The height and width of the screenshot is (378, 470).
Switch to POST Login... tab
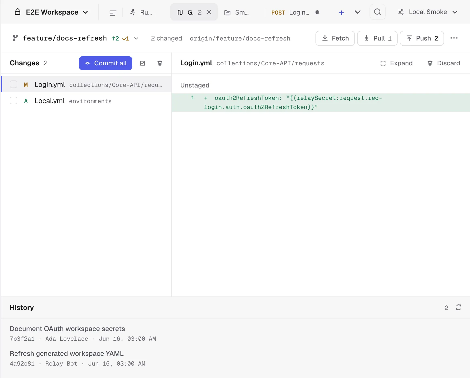tap(296, 12)
